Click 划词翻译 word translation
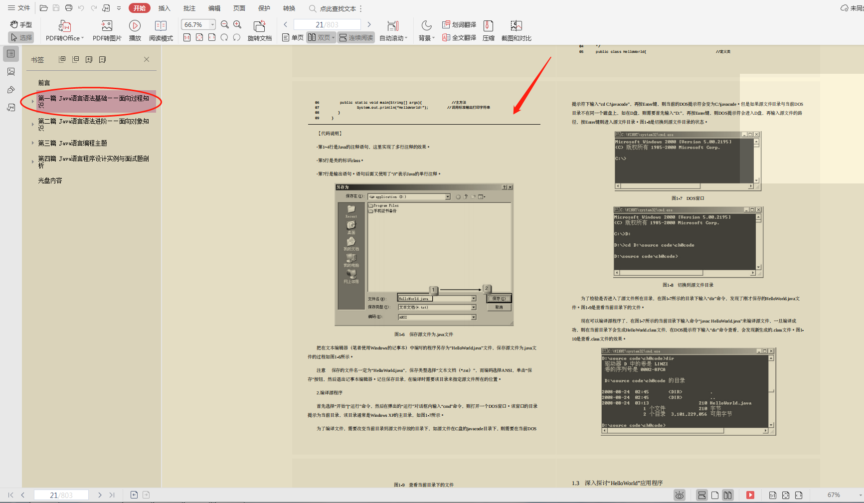The image size is (864, 503). [x=459, y=24]
